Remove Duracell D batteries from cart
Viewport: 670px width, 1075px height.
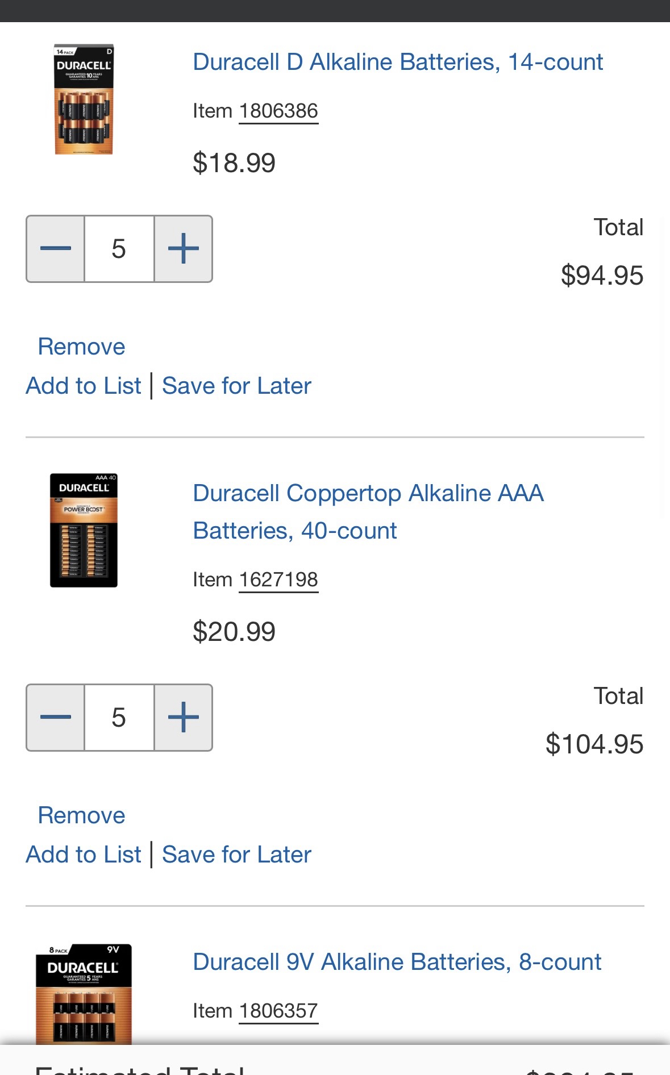coord(81,347)
